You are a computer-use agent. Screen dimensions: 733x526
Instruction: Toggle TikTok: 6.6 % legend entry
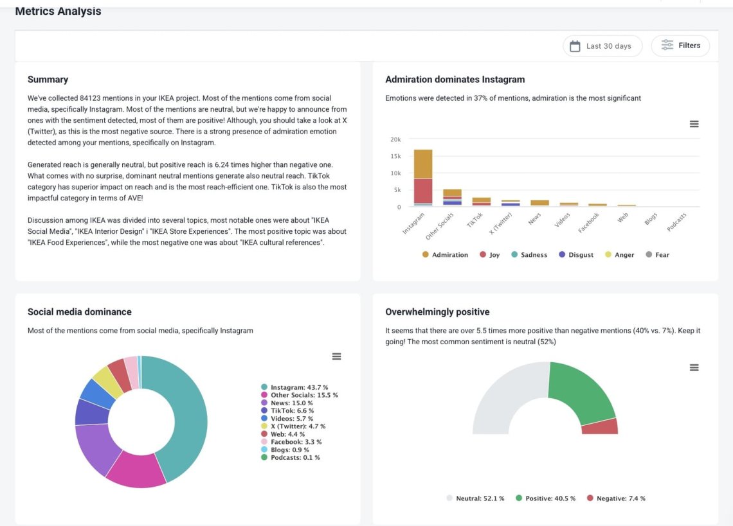pyautogui.click(x=287, y=410)
